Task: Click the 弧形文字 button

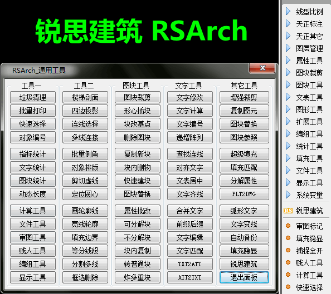Action: 244,211
